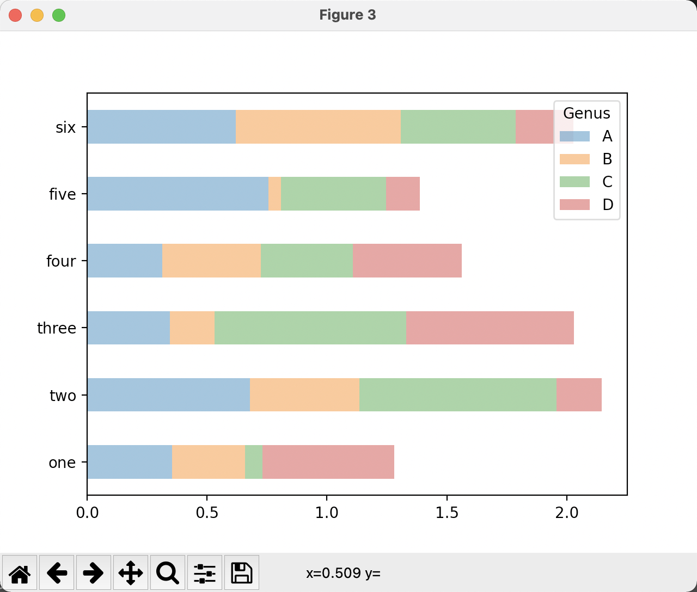Click green C segment of five bar

coord(333,194)
